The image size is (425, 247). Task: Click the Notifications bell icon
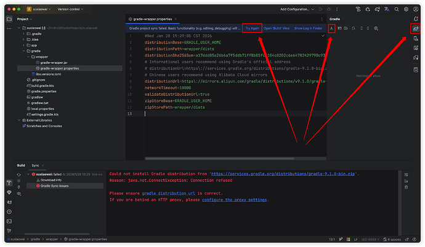pos(416,19)
